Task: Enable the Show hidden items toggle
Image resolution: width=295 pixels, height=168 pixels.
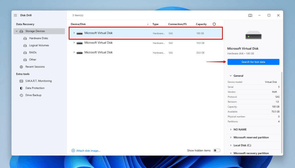Action: point(216,150)
